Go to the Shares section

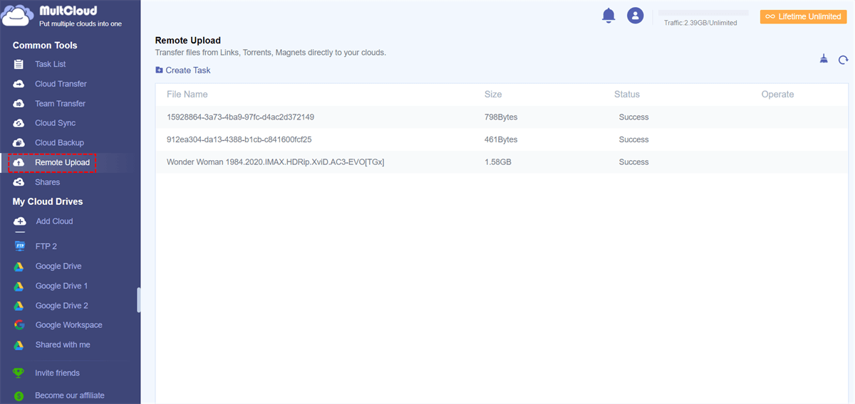click(47, 182)
